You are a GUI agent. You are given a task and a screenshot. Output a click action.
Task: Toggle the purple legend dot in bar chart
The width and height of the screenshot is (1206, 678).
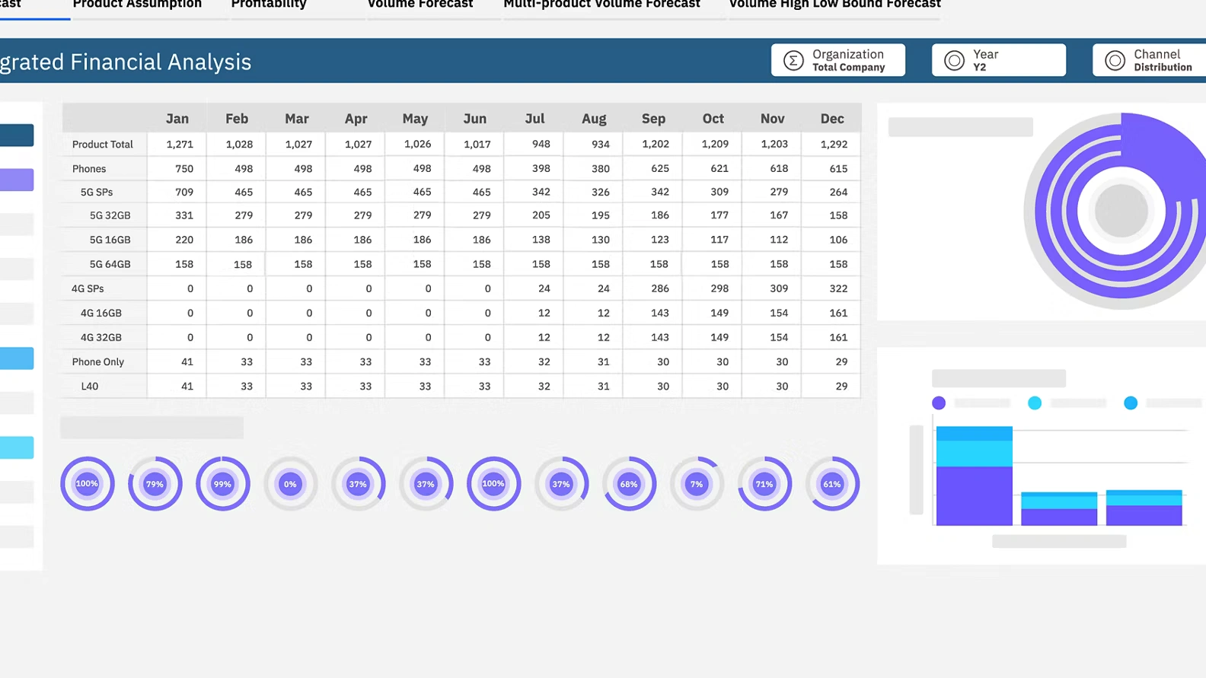point(939,403)
